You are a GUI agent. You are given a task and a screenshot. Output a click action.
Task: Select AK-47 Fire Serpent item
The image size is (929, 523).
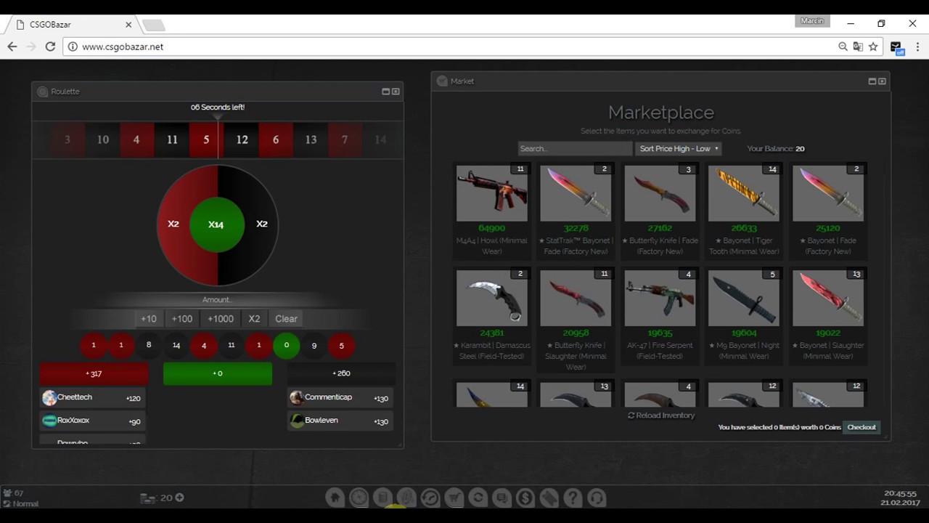point(660,316)
